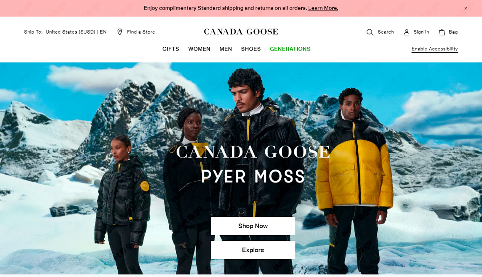
Task: Open the Ship To country selector
Action: [65, 32]
